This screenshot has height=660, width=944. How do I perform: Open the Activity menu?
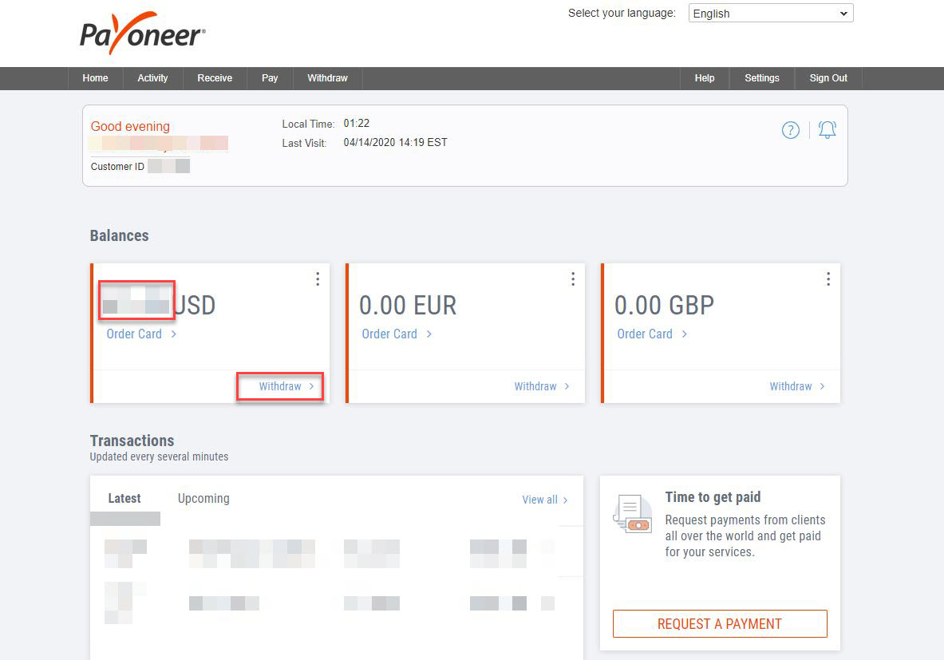pos(153,78)
